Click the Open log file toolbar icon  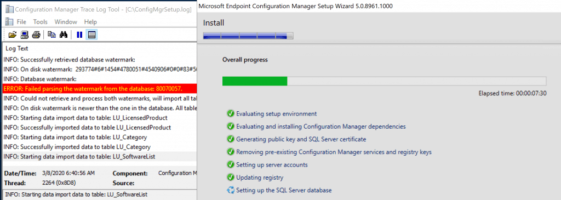13,35
